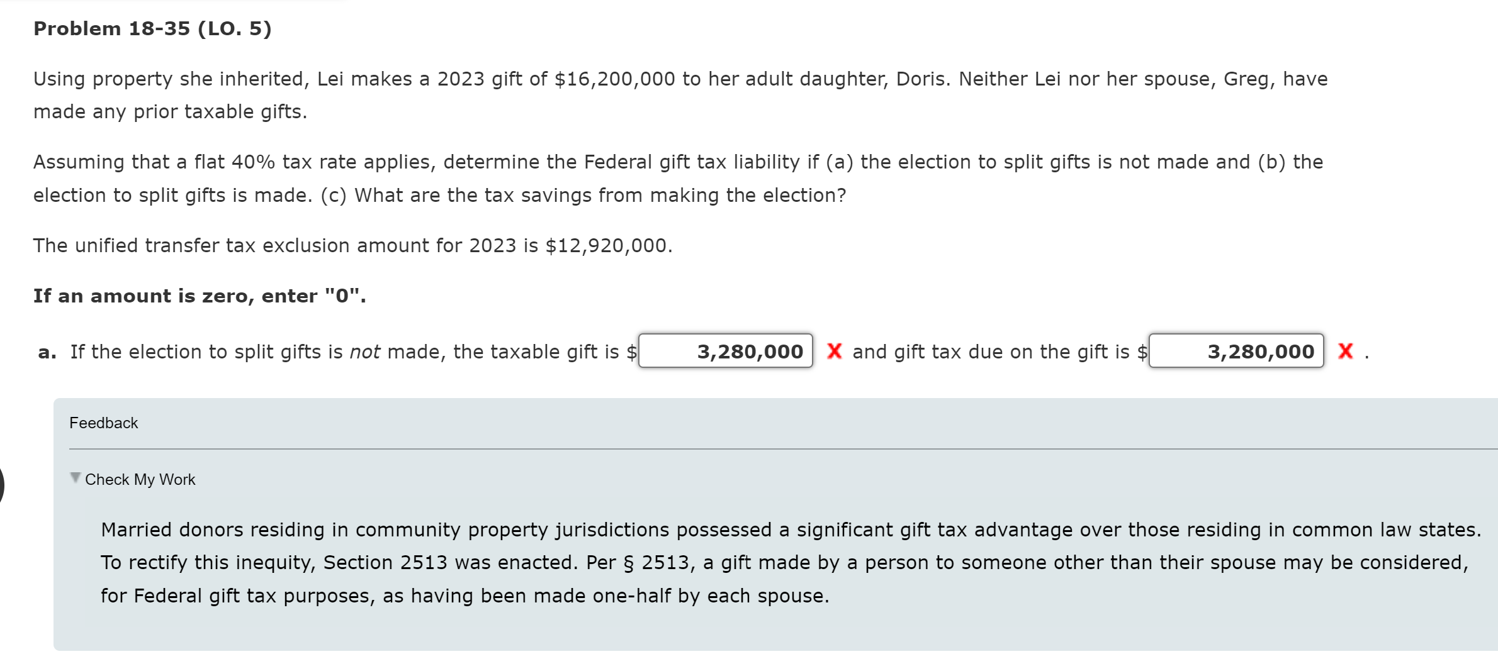
Task: Click the unified transfer tax exclusion sentence
Action: click(352, 245)
